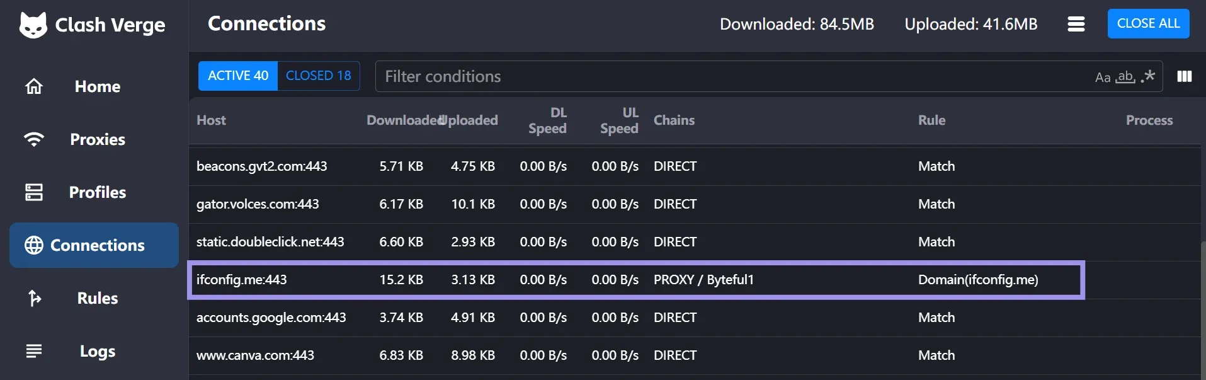Click the Downloaded: 84.5MB total
Image resolution: width=1206 pixels, height=380 pixels.
point(797,24)
